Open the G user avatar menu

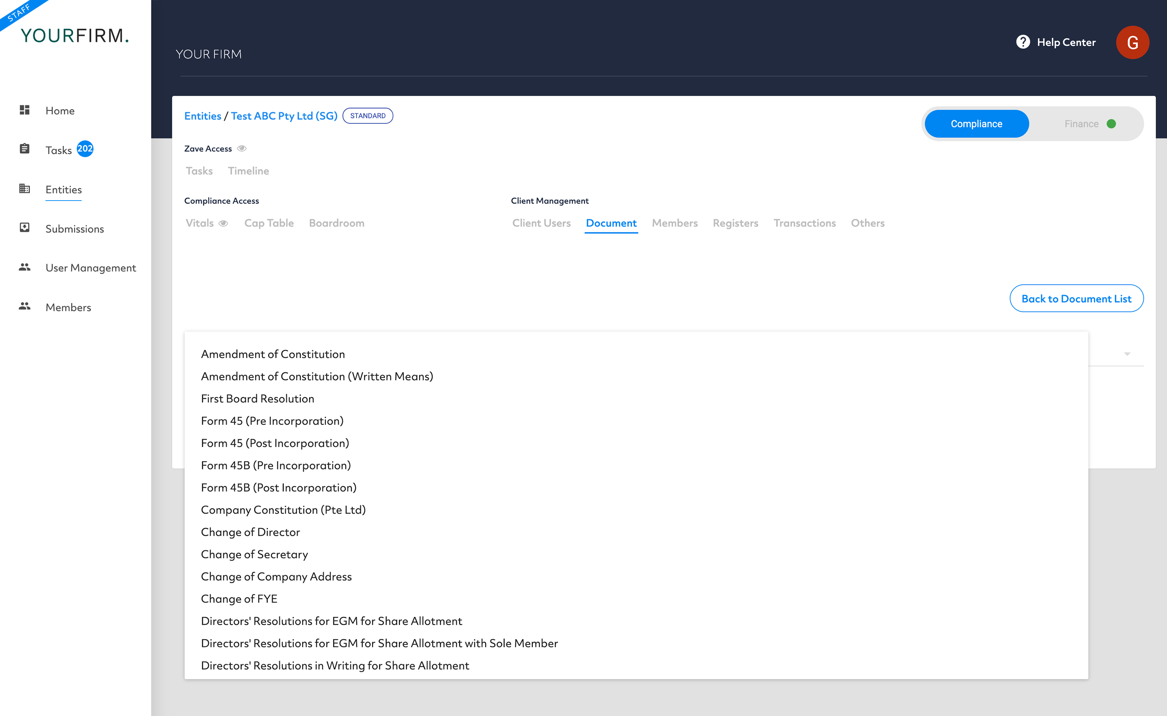coord(1133,43)
